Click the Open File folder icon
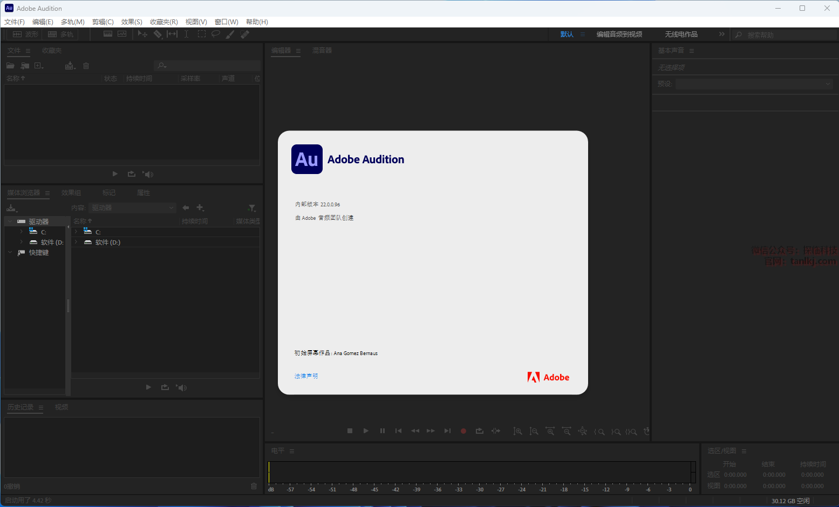This screenshot has height=507, width=839. click(x=10, y=66)
